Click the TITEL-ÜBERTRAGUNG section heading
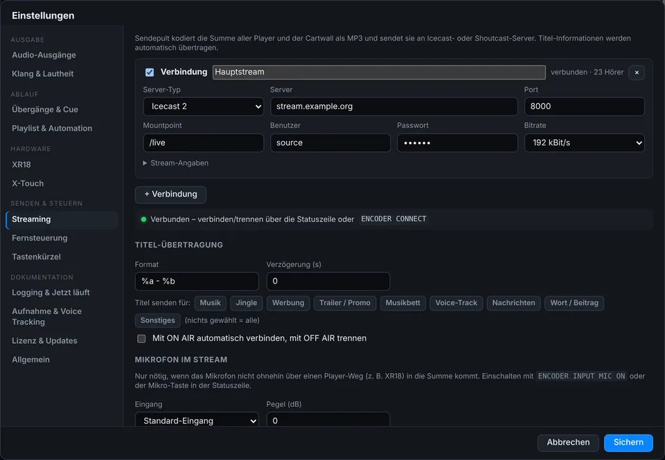 (179, 246)
